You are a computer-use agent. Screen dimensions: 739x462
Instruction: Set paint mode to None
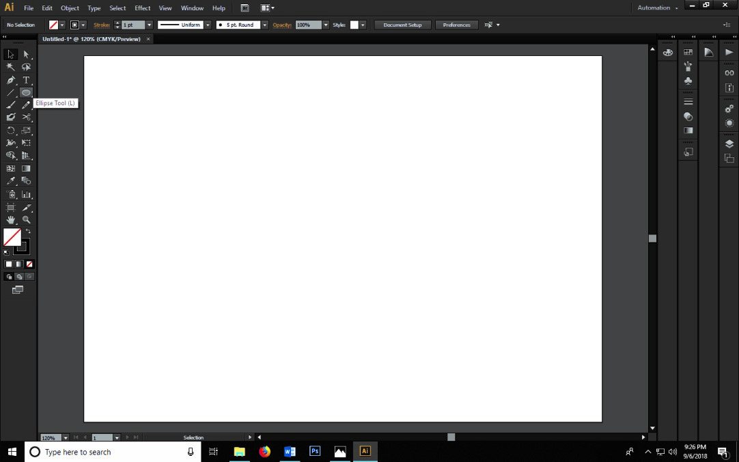[29, 264]
